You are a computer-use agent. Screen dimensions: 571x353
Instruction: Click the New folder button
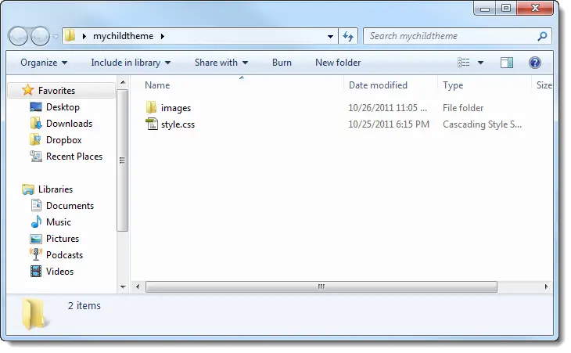(x=338, y=63)
